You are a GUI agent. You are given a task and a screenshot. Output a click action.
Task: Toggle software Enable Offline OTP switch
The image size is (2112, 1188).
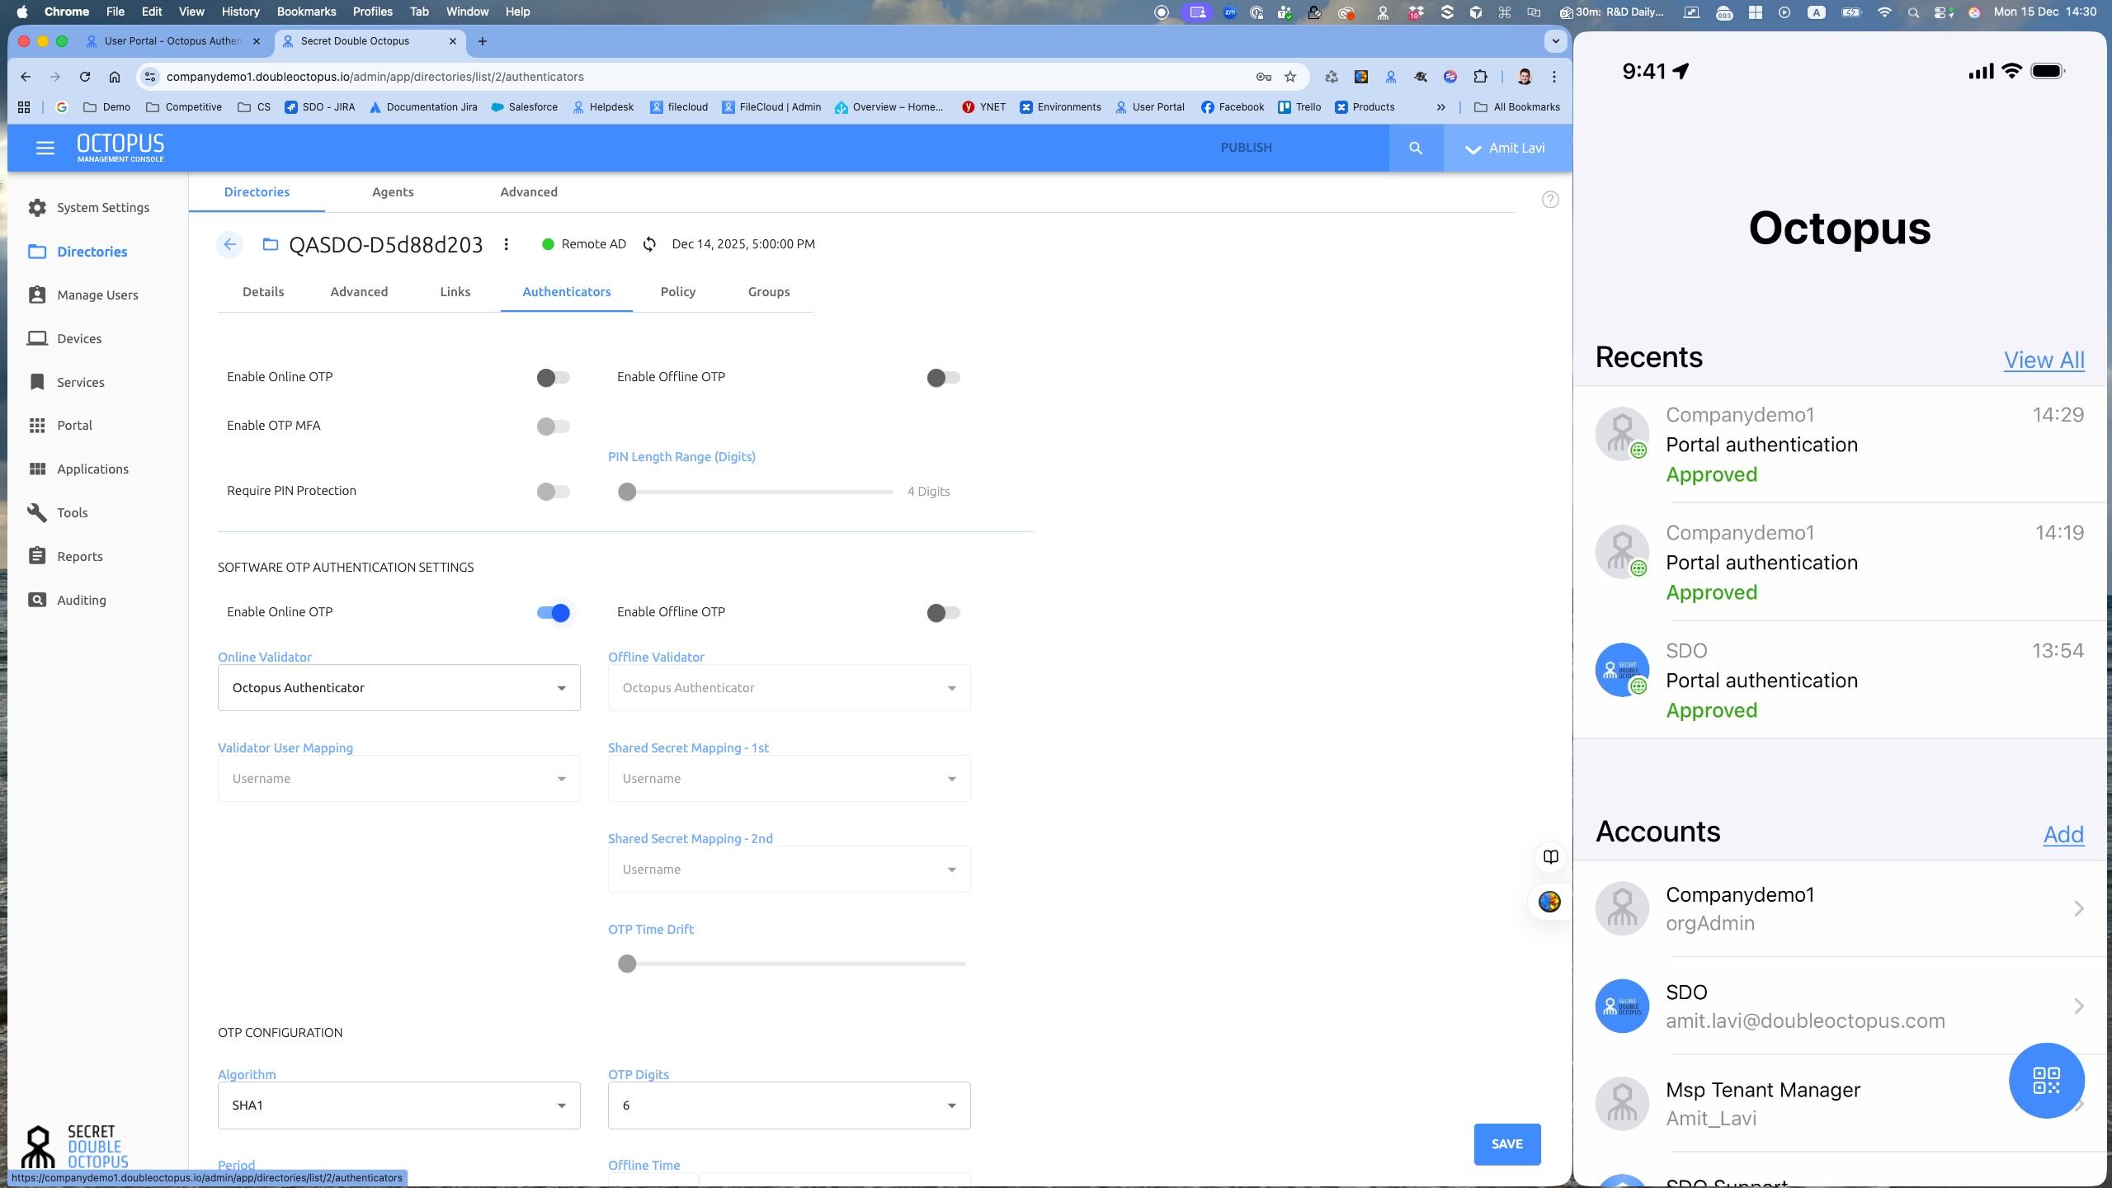943,613
